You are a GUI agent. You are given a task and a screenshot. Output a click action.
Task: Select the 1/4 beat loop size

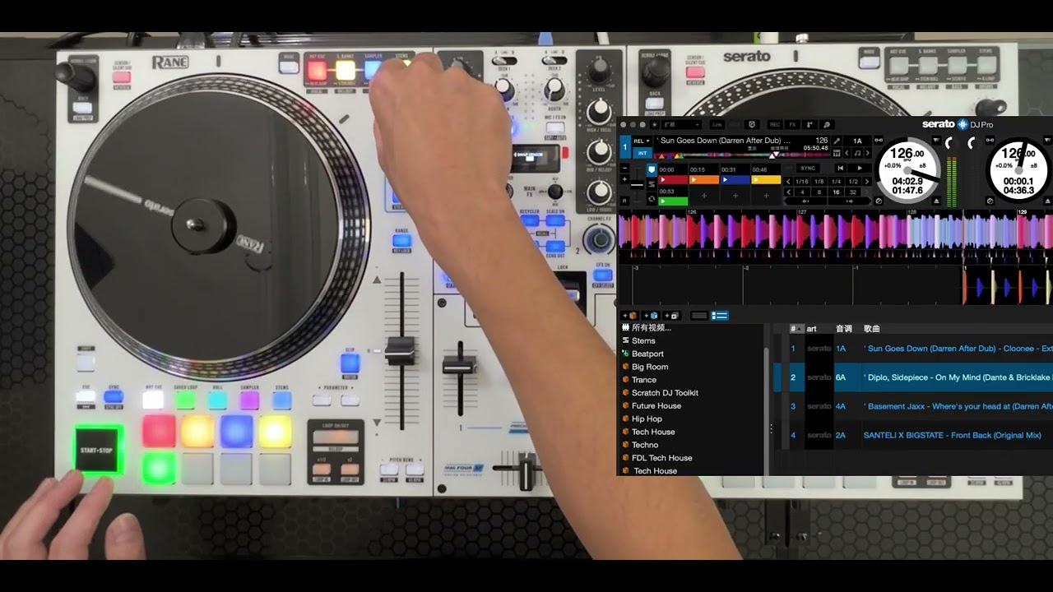[x=836, y=182]
